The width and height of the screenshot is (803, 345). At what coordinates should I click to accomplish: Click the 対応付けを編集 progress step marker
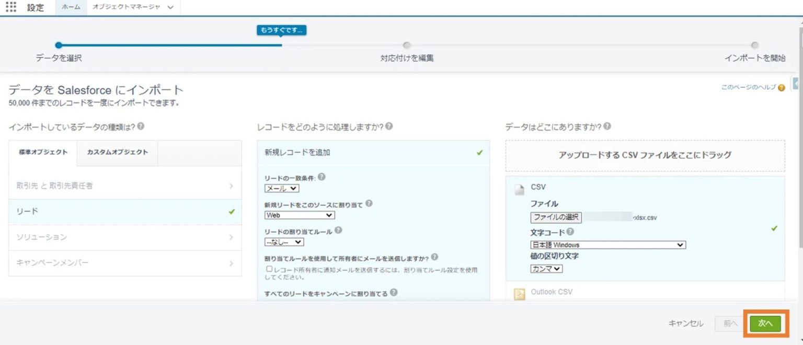(407, 45)
